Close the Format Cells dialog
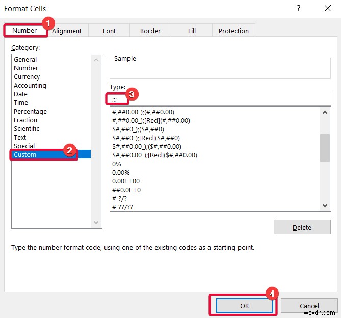341x318 pixels. 328,9
